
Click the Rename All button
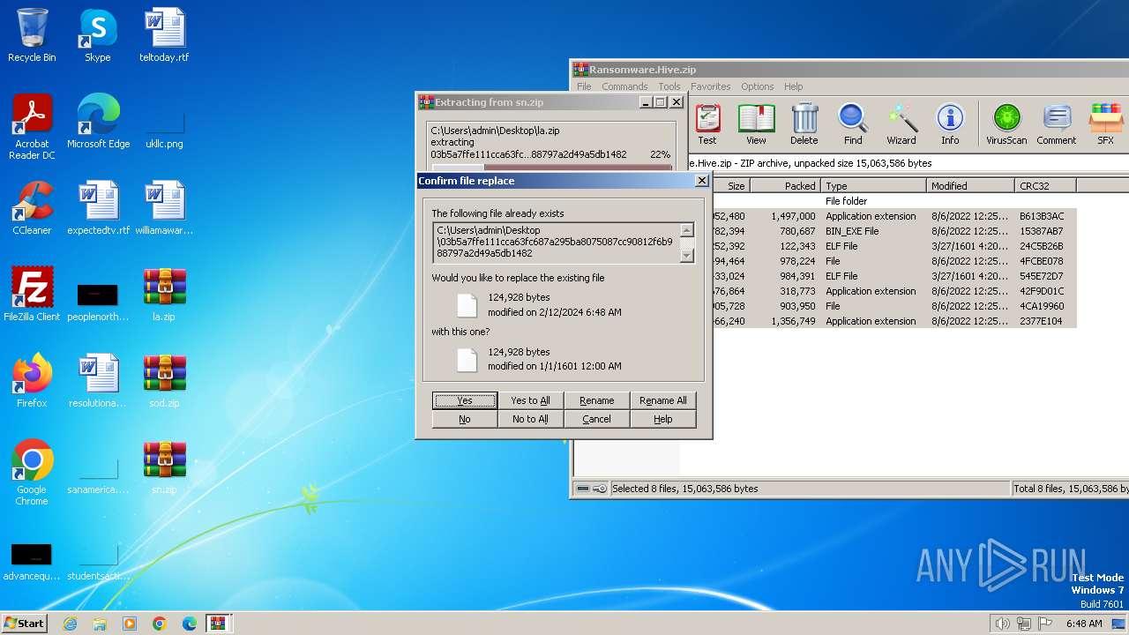(662, 400)
